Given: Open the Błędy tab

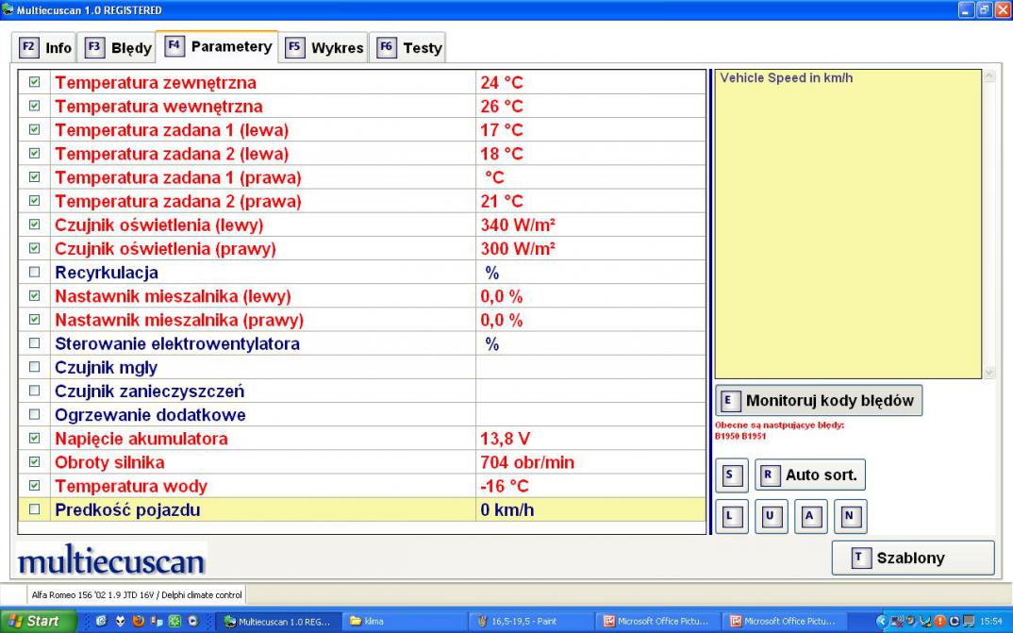Looking at the screenshot, I should 120,47.
